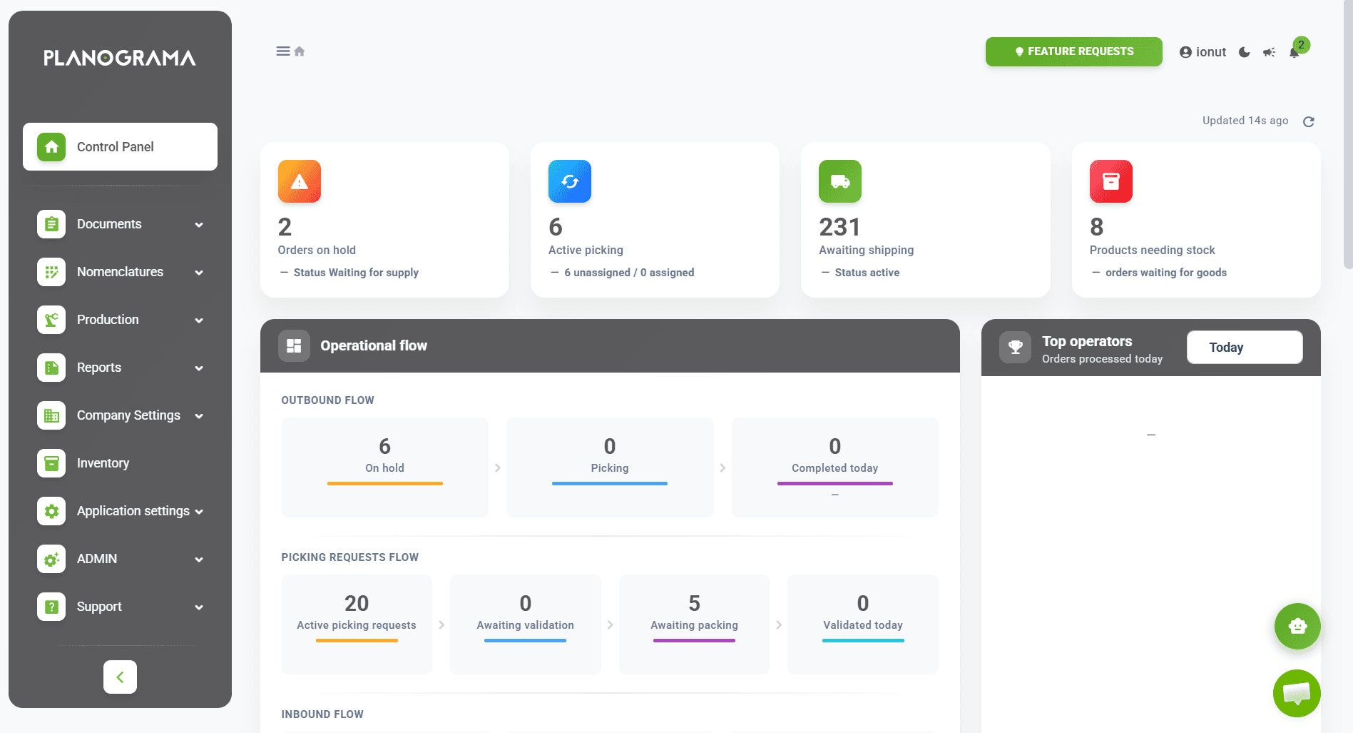Image resolution: width=1353 pixels, height=733 pixels.
Task: Click the page vertical scrollbar
Action: (1347, 134)
